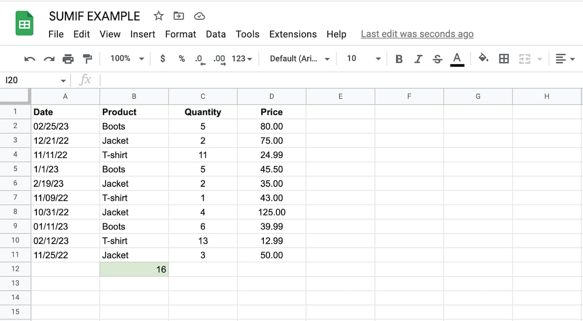The height and width of the screenshot is (321, 583).
Task: Undo the last action
Action: [30, 59]
